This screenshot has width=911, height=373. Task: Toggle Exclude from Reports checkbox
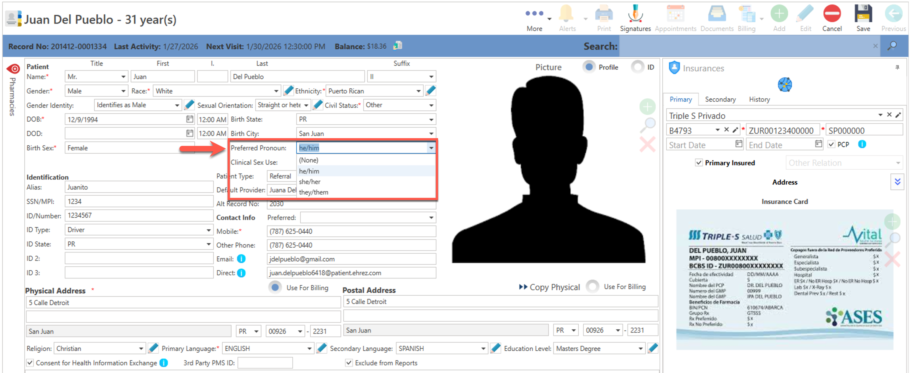pyautogui.click(x=349, y=363)
